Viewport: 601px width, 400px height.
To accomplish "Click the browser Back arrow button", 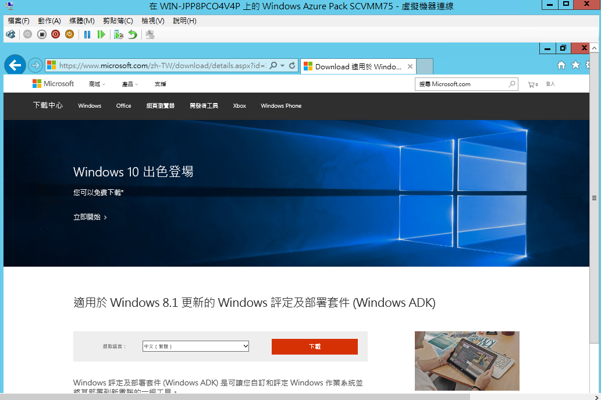I will pyautogui.click(x=15, y=65).
